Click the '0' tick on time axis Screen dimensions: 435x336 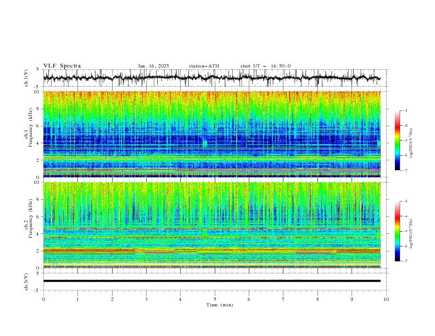(x=43, y=299)
